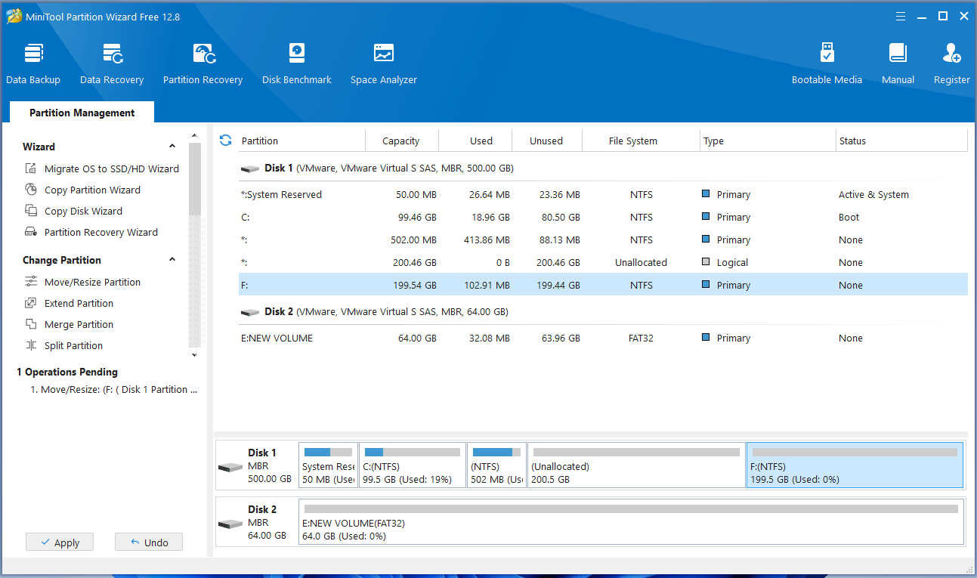The height and width of the screenshot is (578, 977).
Task: Click the sidebar scroll down arrow
Action: click(x=194, y=355)
